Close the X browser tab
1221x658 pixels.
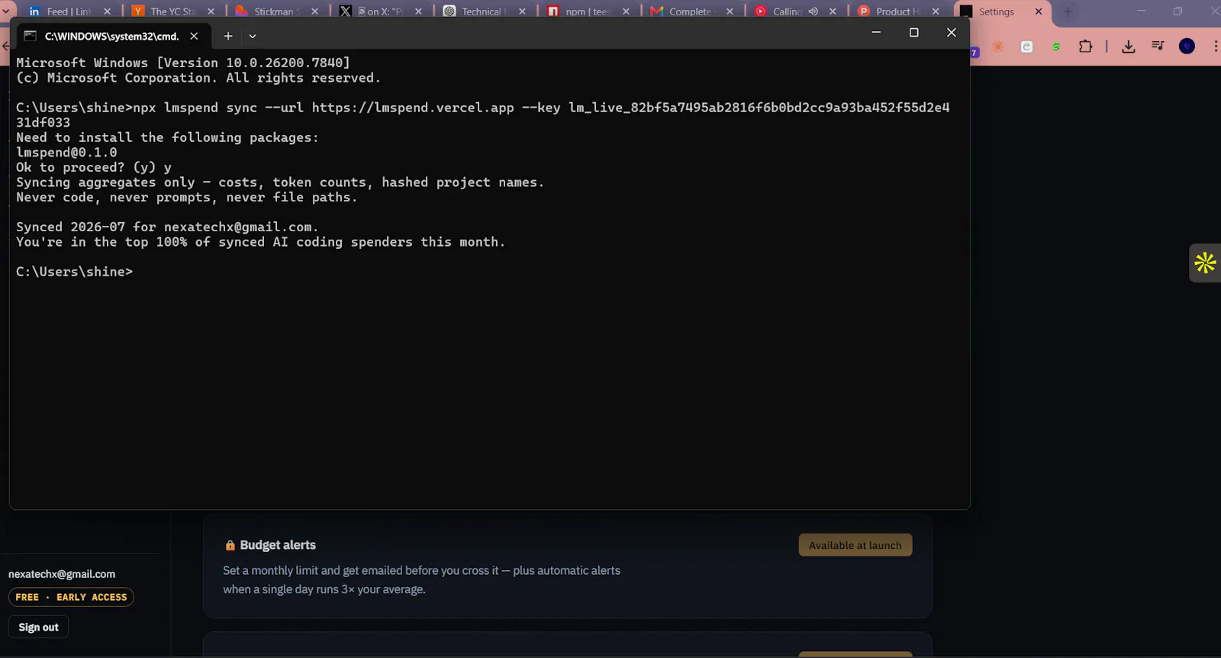tap(418, 11)
